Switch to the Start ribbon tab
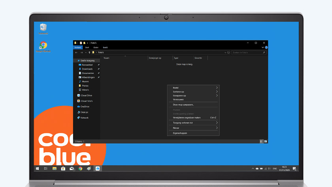 [x=87, y=47]
